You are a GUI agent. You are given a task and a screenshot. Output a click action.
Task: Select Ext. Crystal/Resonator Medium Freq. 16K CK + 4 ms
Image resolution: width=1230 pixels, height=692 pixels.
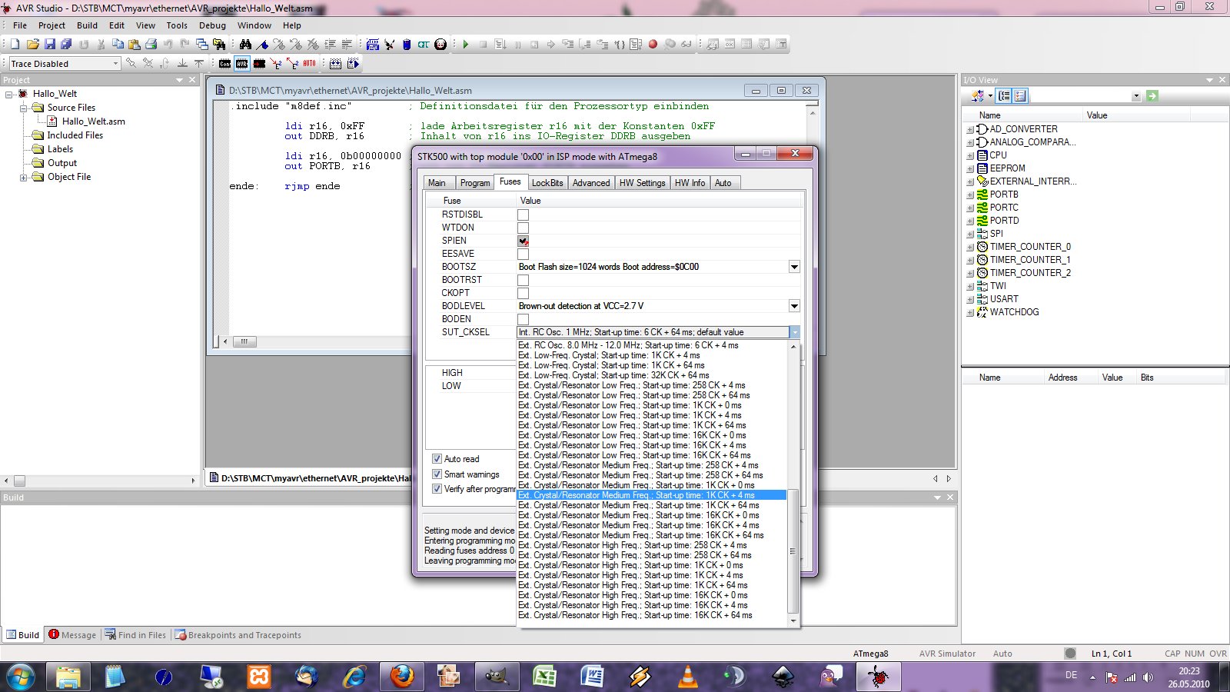point(652,525)
